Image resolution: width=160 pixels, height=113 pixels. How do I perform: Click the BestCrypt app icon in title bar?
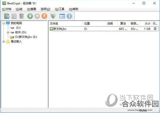[4, 3]
